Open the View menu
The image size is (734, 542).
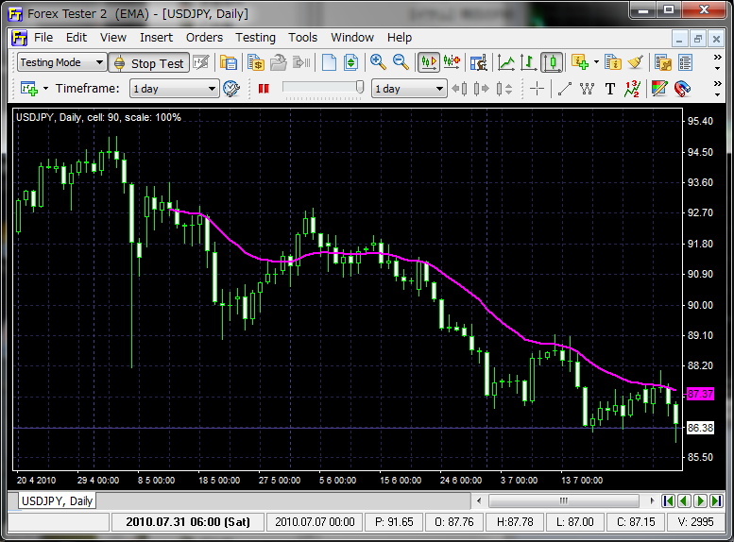click(x=113, y=38)
